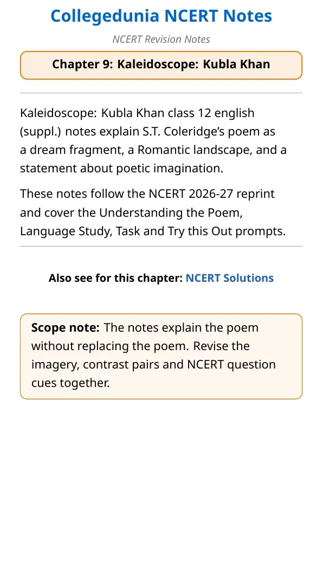Click the 'Understanding the Poem' phrase
Viewport: 323px width, 575px height.
point(171,212)
